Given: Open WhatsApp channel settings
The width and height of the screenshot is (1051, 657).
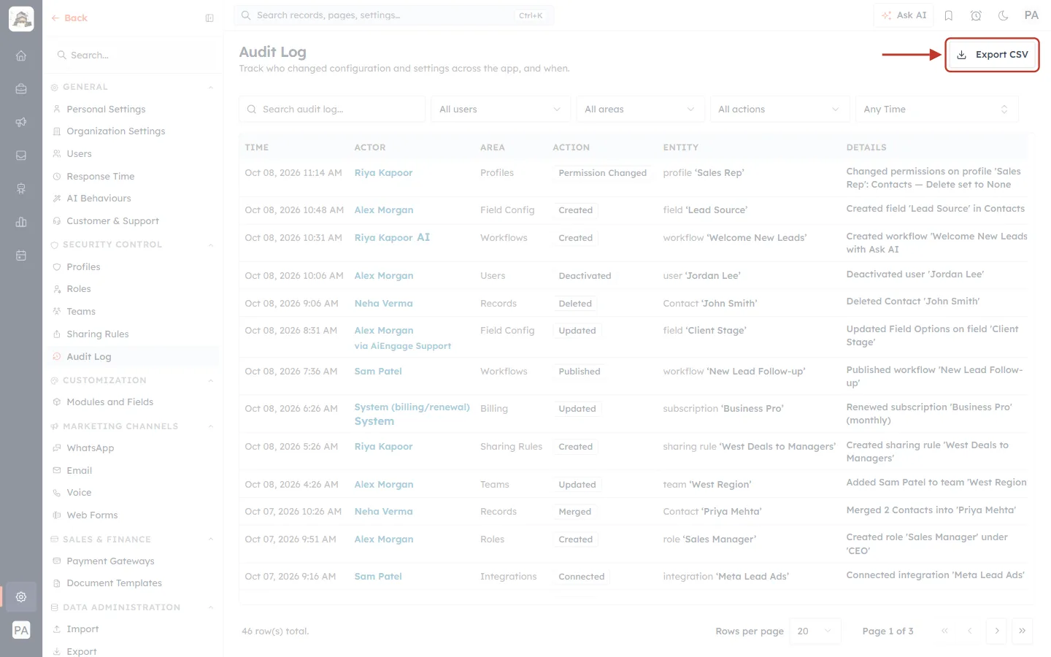Looking at the screenshot, I should [90, 448].
